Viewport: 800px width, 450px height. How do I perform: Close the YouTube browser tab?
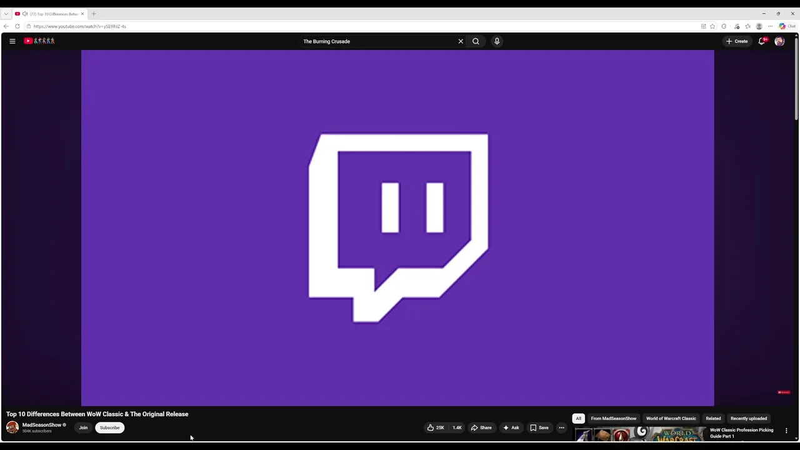(82, 14)
